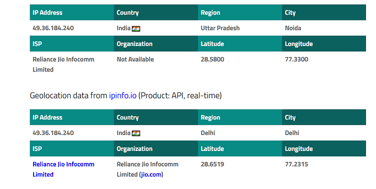
Task: Click the Geolocation data from ipinfo.io heading text
Action: [126, 95]
